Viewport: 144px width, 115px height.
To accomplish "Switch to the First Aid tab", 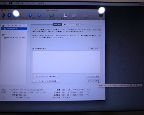I will click(57, 25).
